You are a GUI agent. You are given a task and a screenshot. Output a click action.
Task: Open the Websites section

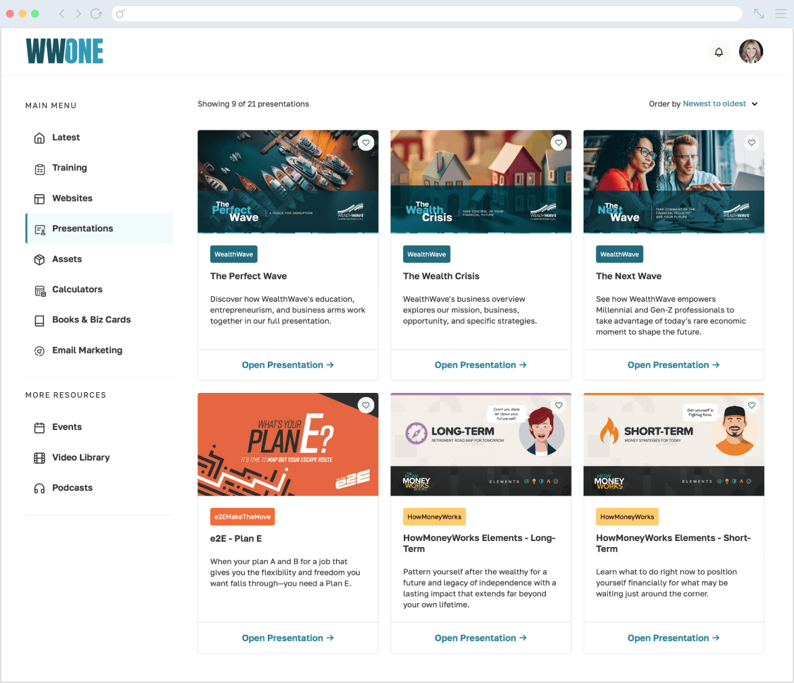pos(72,198)
